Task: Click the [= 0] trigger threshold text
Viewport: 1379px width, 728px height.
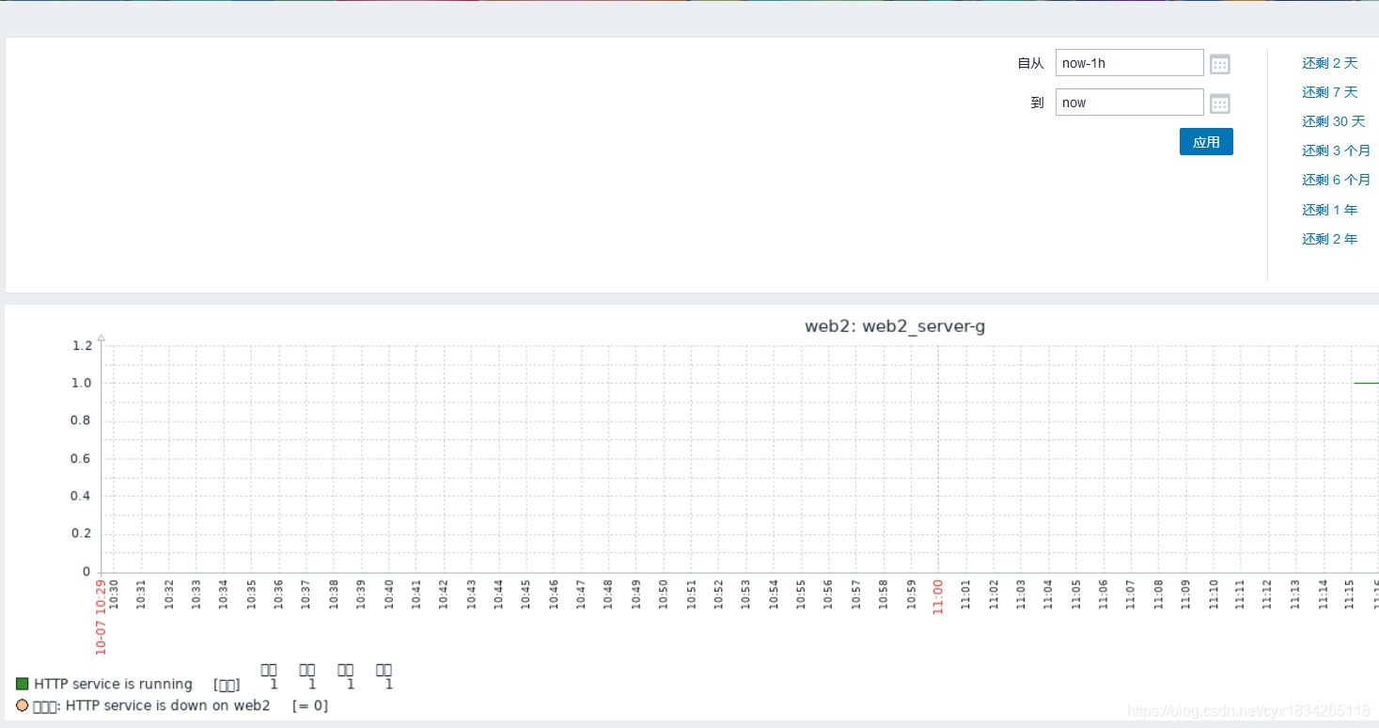Action: click(310, 705)
